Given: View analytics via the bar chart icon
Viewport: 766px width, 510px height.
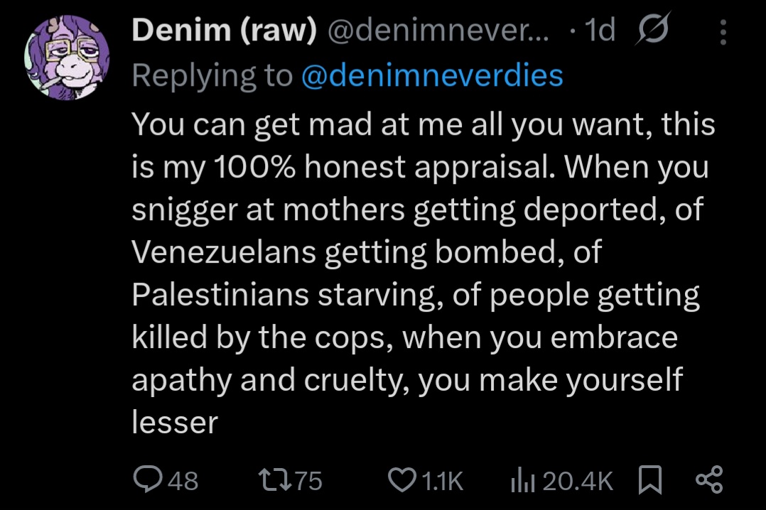Looking at the screenshot, I should click(523, 479).
